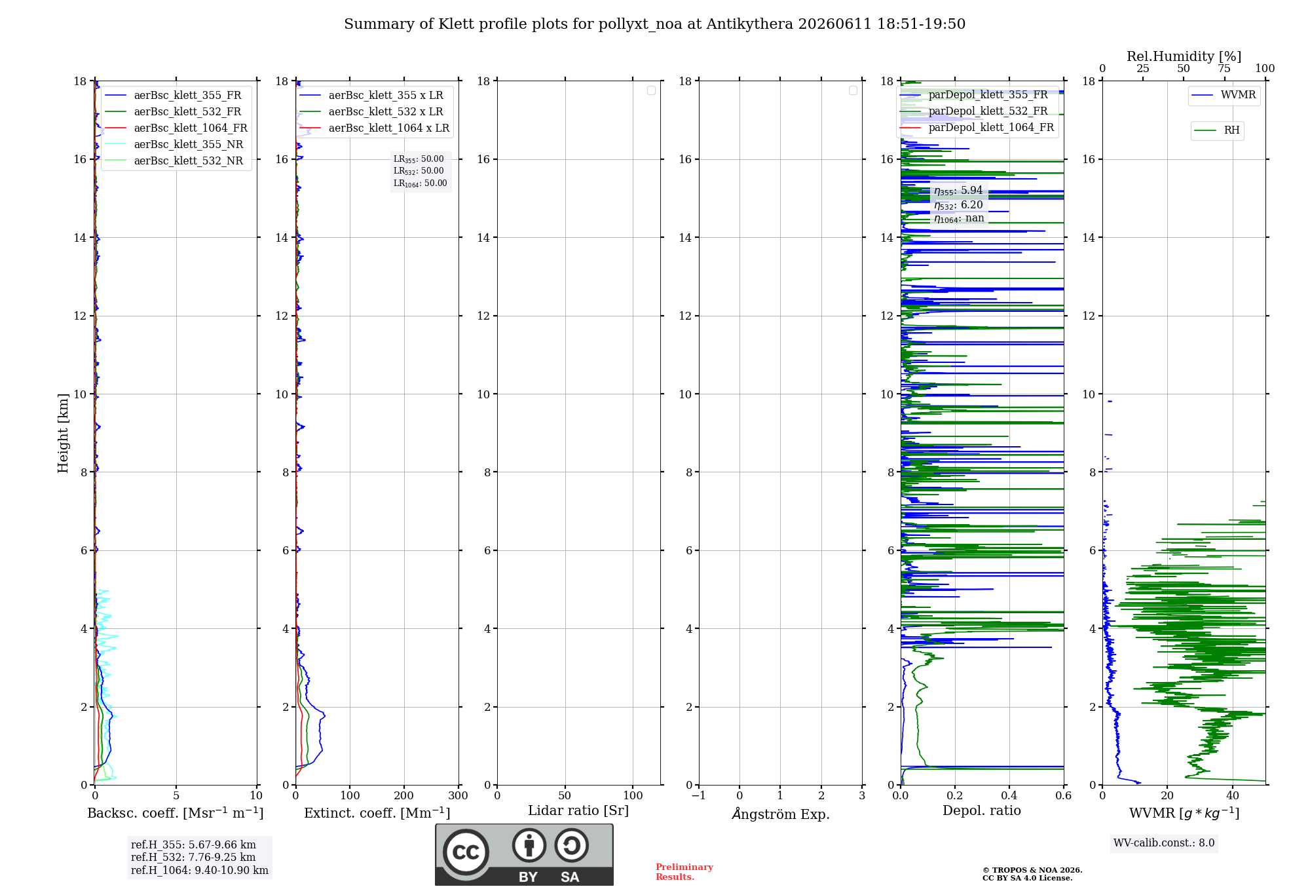1310x891 pixels.
Task: Click the 0.6 tick on Depol. ratio axis
Action: click(x=1064, y=796)
